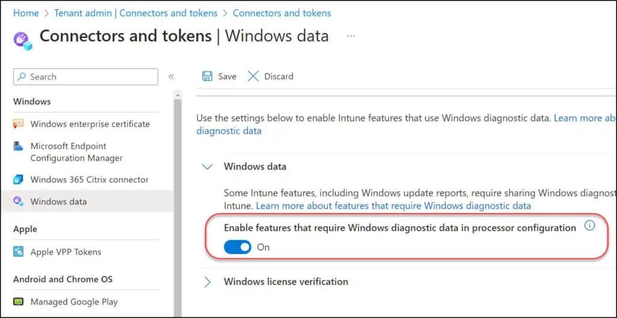Click the magnifier icon in Search box
617x318 pixels.
(23, 76)
